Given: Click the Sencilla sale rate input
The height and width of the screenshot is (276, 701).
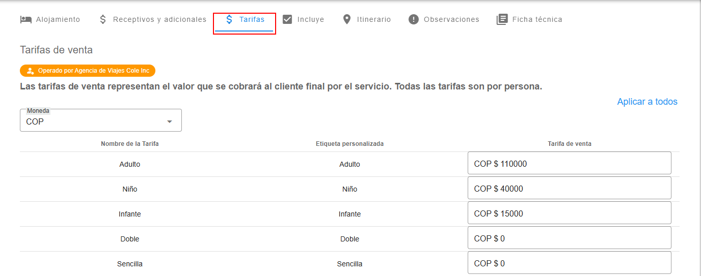Looking at the screenshot, I should click(569, 263).
